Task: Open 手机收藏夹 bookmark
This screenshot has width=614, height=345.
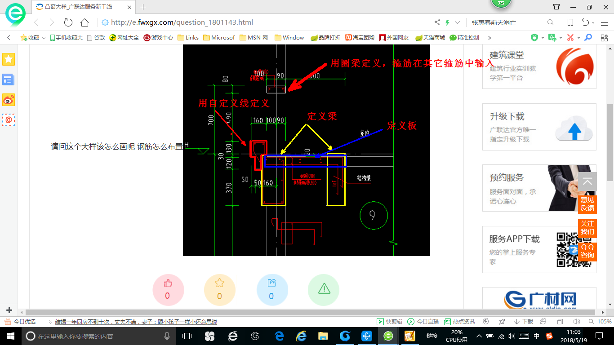Action: [x=66, y=38]
